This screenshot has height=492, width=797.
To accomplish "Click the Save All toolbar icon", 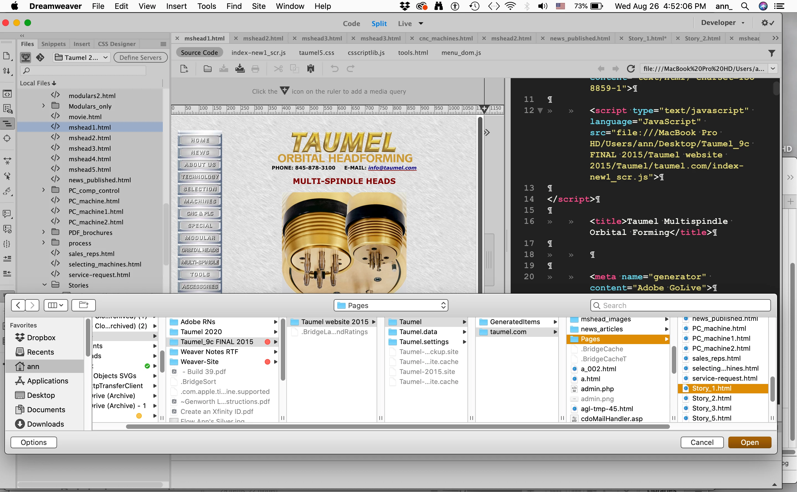I will tap(240, 69).
